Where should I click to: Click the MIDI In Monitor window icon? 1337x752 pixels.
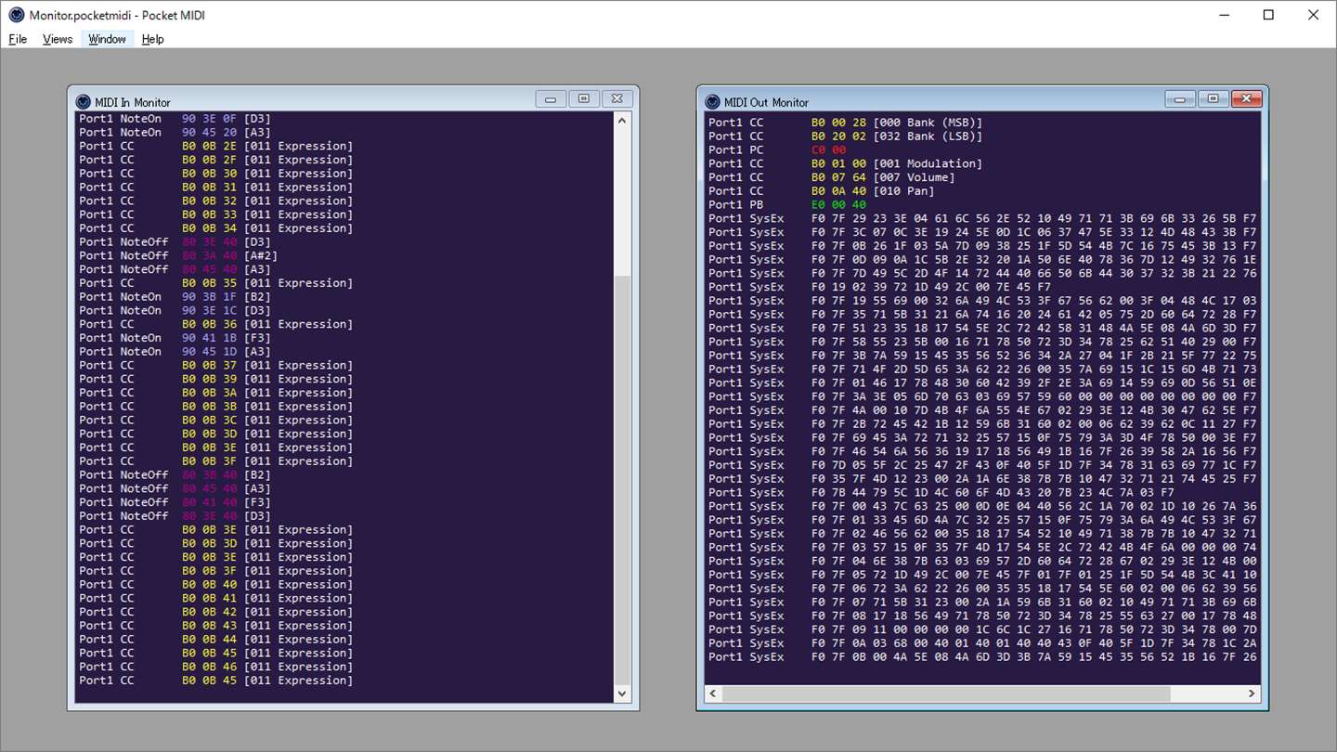coord(83,102)
